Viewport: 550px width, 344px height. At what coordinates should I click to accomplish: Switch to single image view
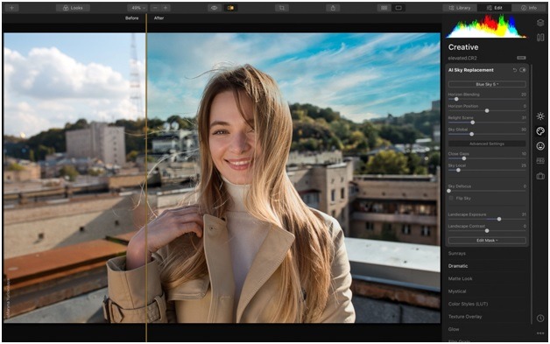398,8
